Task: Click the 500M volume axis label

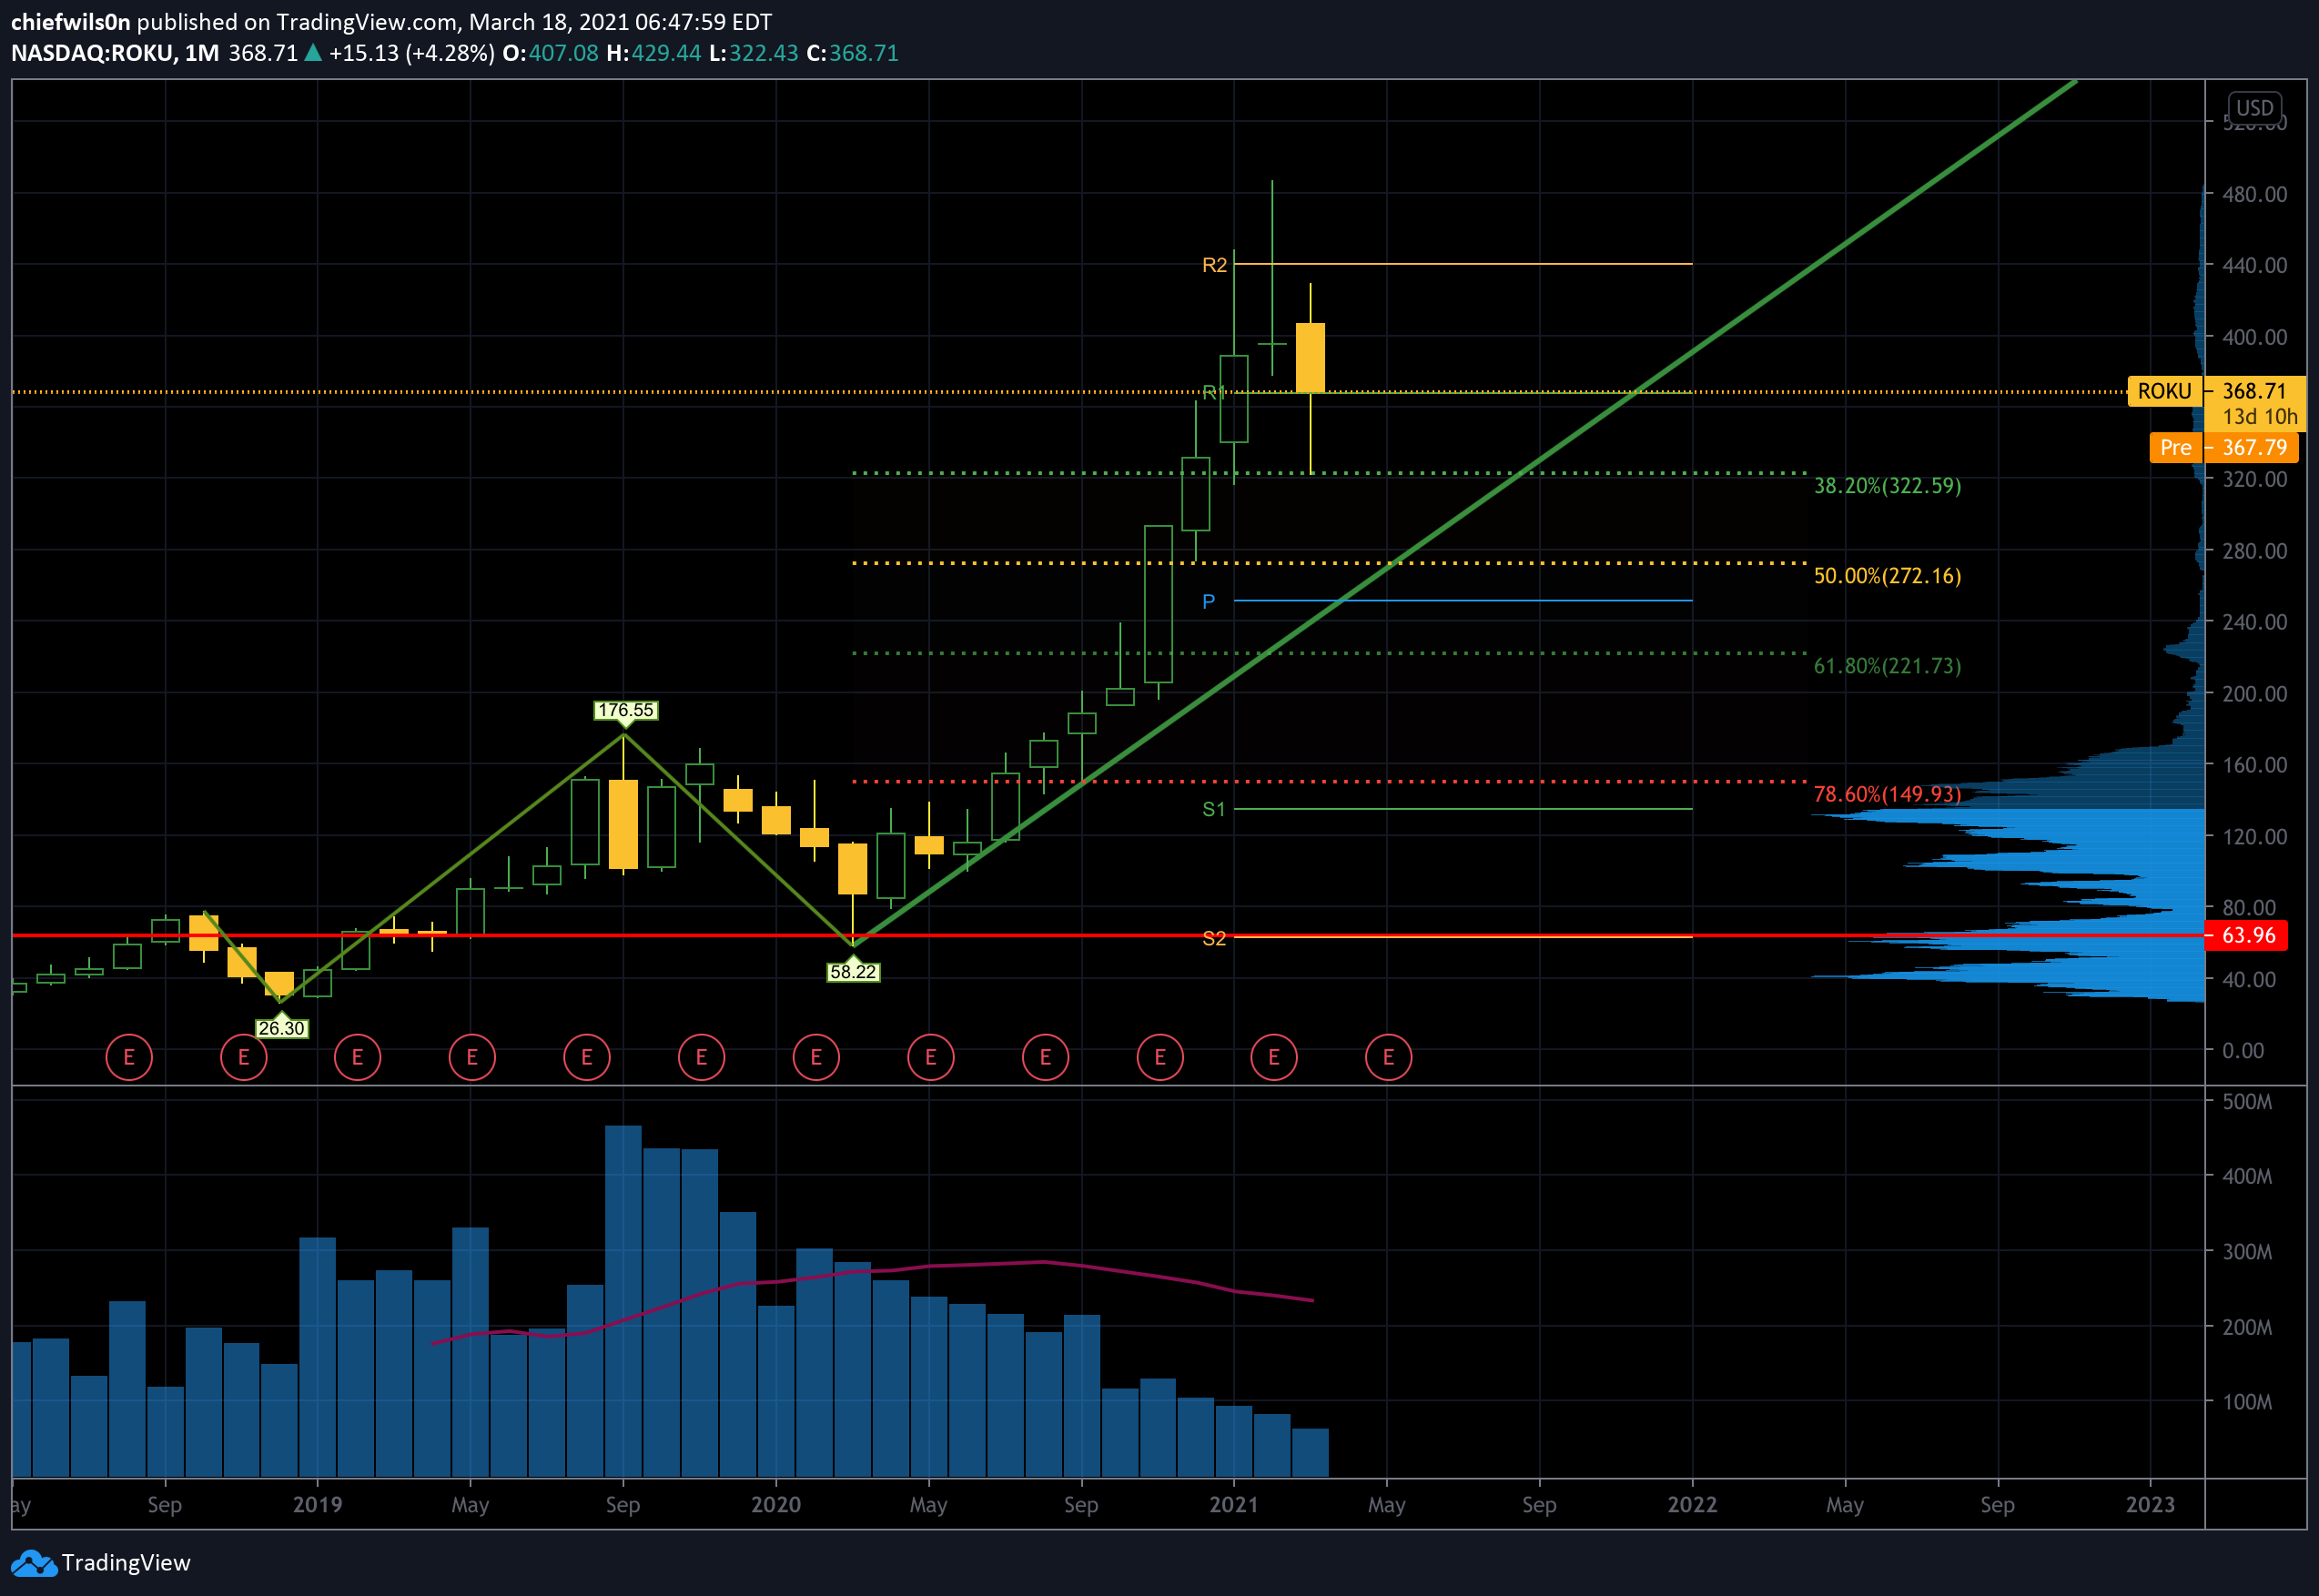Action: 2247,1101
